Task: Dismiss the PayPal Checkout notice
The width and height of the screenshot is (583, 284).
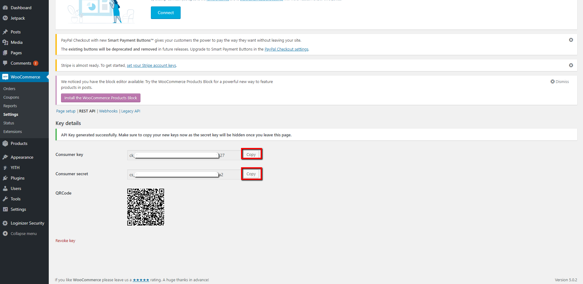Action: click(x=571, y=40)
